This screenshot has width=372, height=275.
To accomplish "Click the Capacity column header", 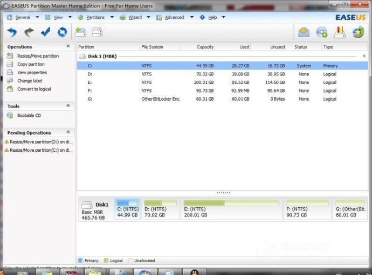I will (205, 47).
